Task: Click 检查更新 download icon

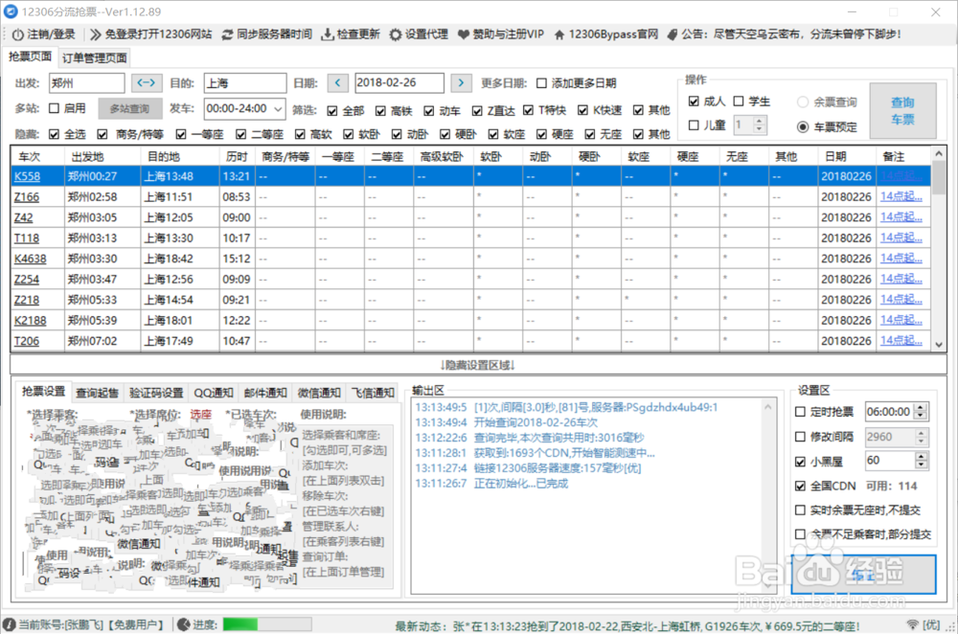Action: pos(328,34)
